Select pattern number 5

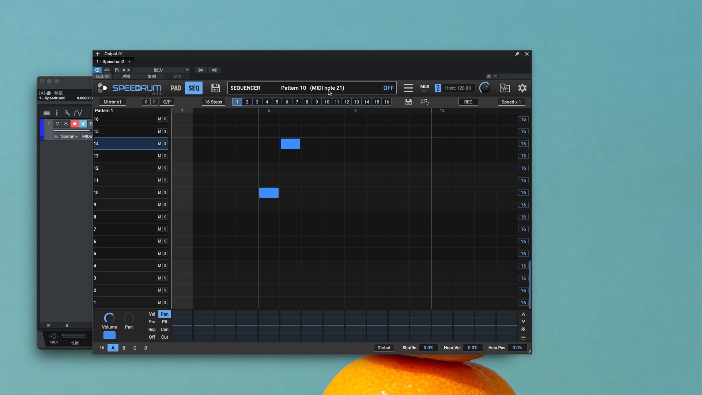pyautogui.click(x=277, y=102)
